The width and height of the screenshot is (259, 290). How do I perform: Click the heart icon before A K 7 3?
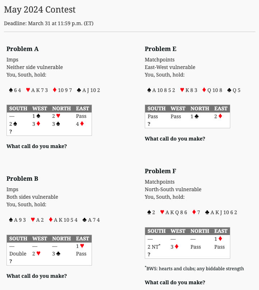click(28, 90)
